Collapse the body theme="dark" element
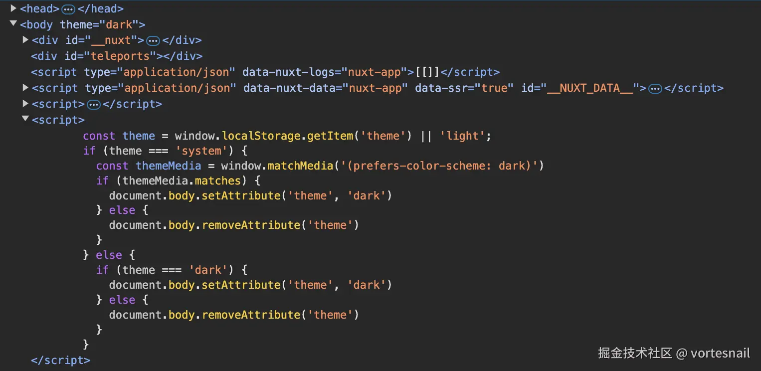This screenshot has width=761, height=371. coord(13,24)
